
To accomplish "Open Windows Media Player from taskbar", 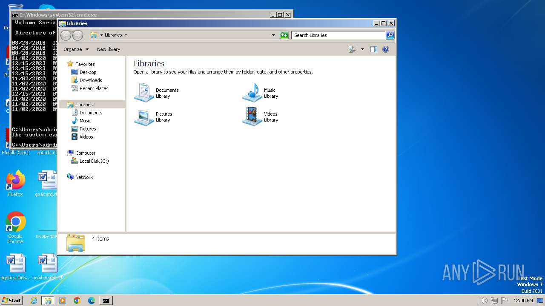I will (x=63, y=300).
